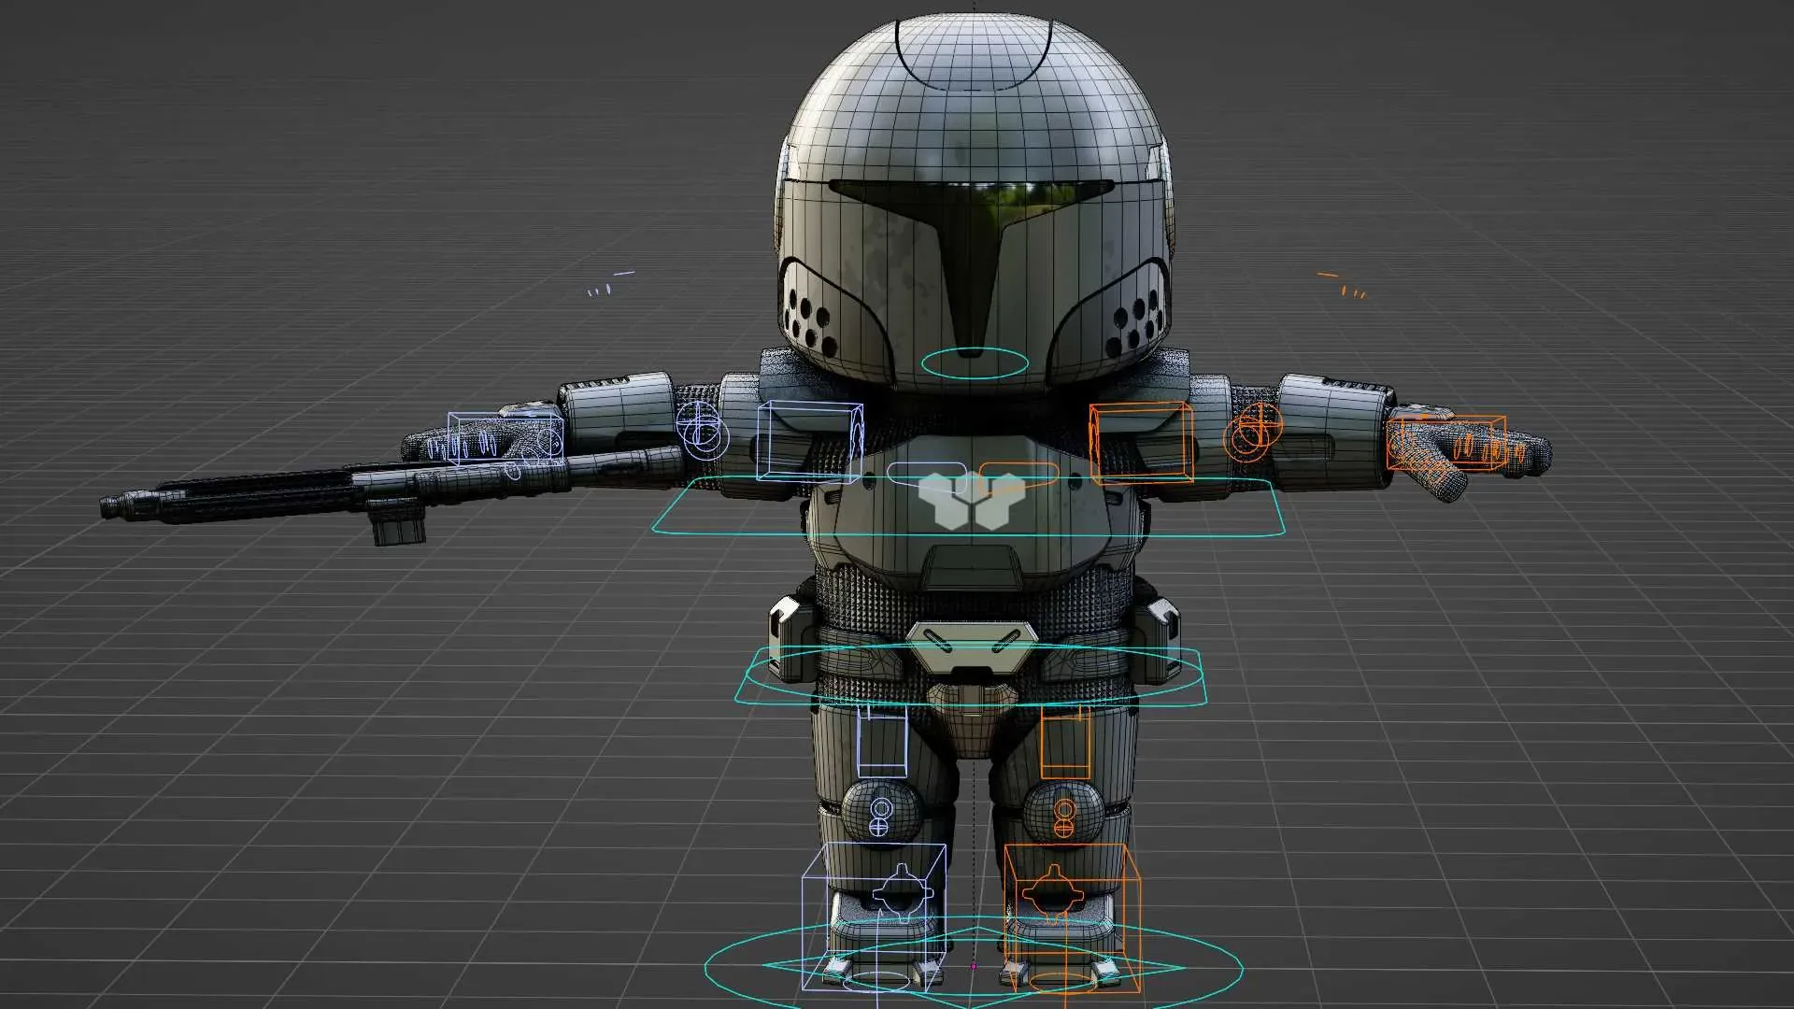Click the magenta root dot between feet
1794x1009 pixels.
pyautogui.click(x=974, y=966)
